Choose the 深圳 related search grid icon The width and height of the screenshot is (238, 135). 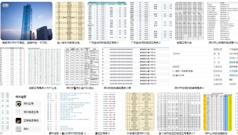(18, 129)
